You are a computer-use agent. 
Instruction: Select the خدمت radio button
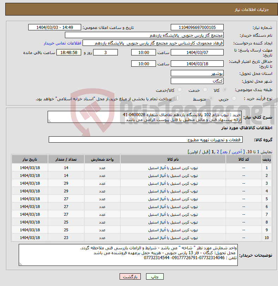pyautogui.click(x=205, y=90)
